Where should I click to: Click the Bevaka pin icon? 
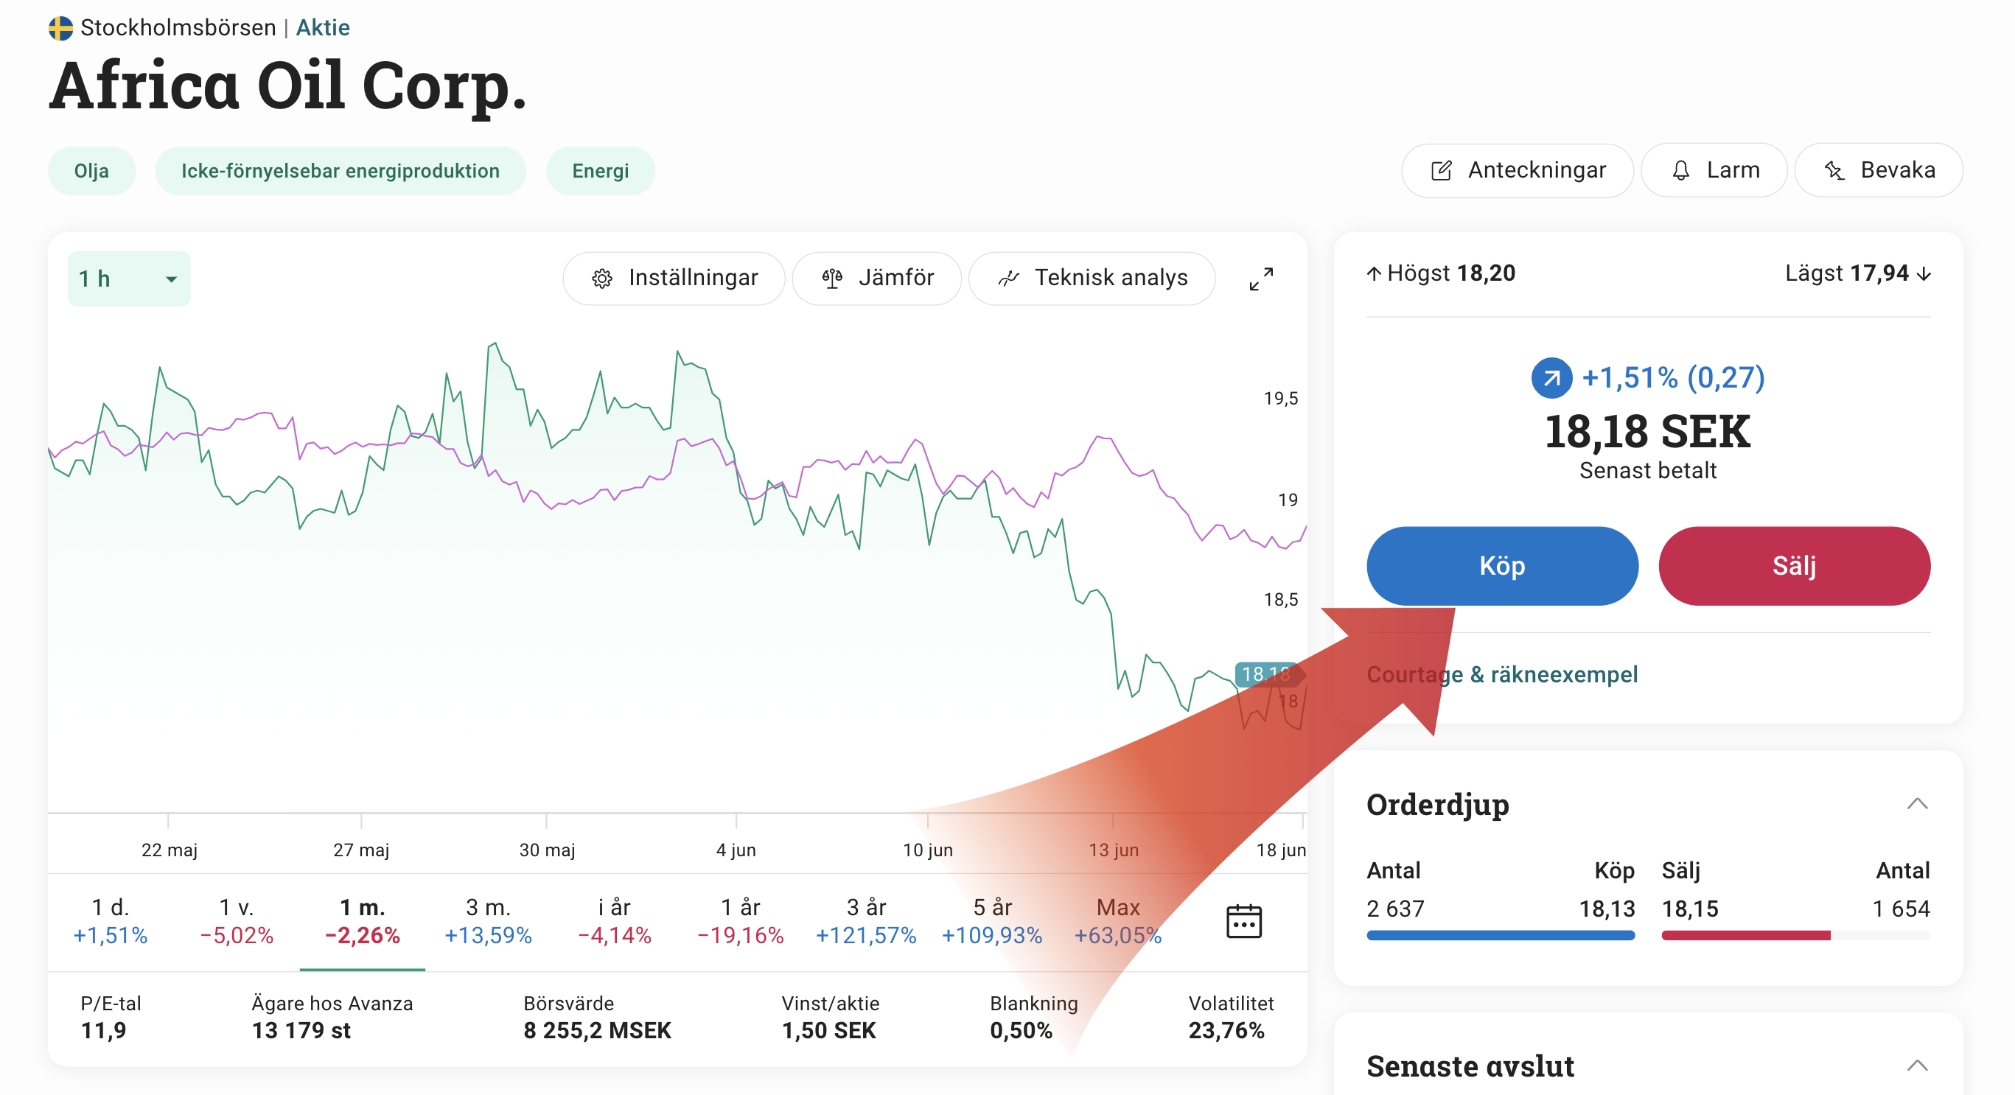click(1834, 170)
